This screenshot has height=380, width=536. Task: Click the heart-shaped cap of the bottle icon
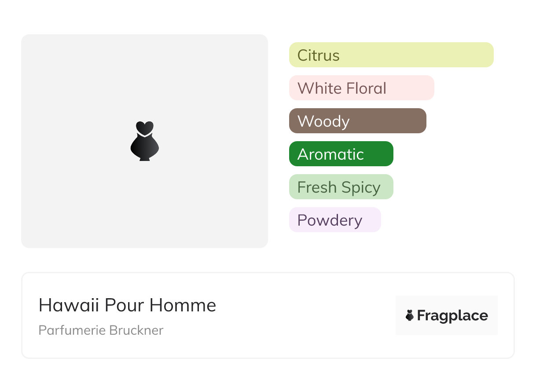click(x=144, y=127)
